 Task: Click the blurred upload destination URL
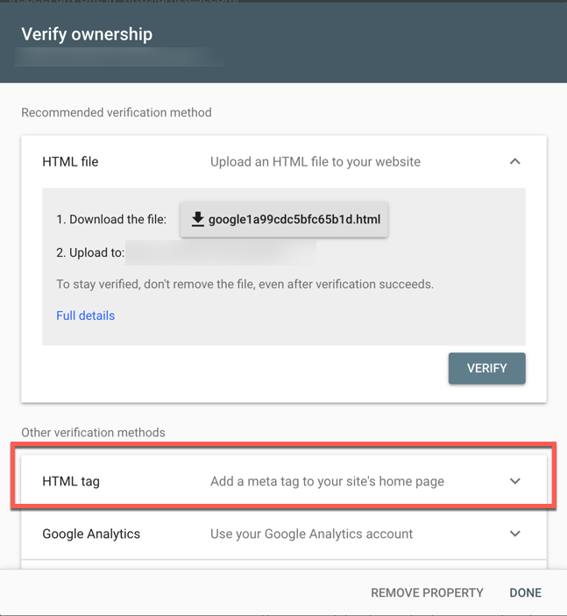pyautogui.click(x=221, y=254)
